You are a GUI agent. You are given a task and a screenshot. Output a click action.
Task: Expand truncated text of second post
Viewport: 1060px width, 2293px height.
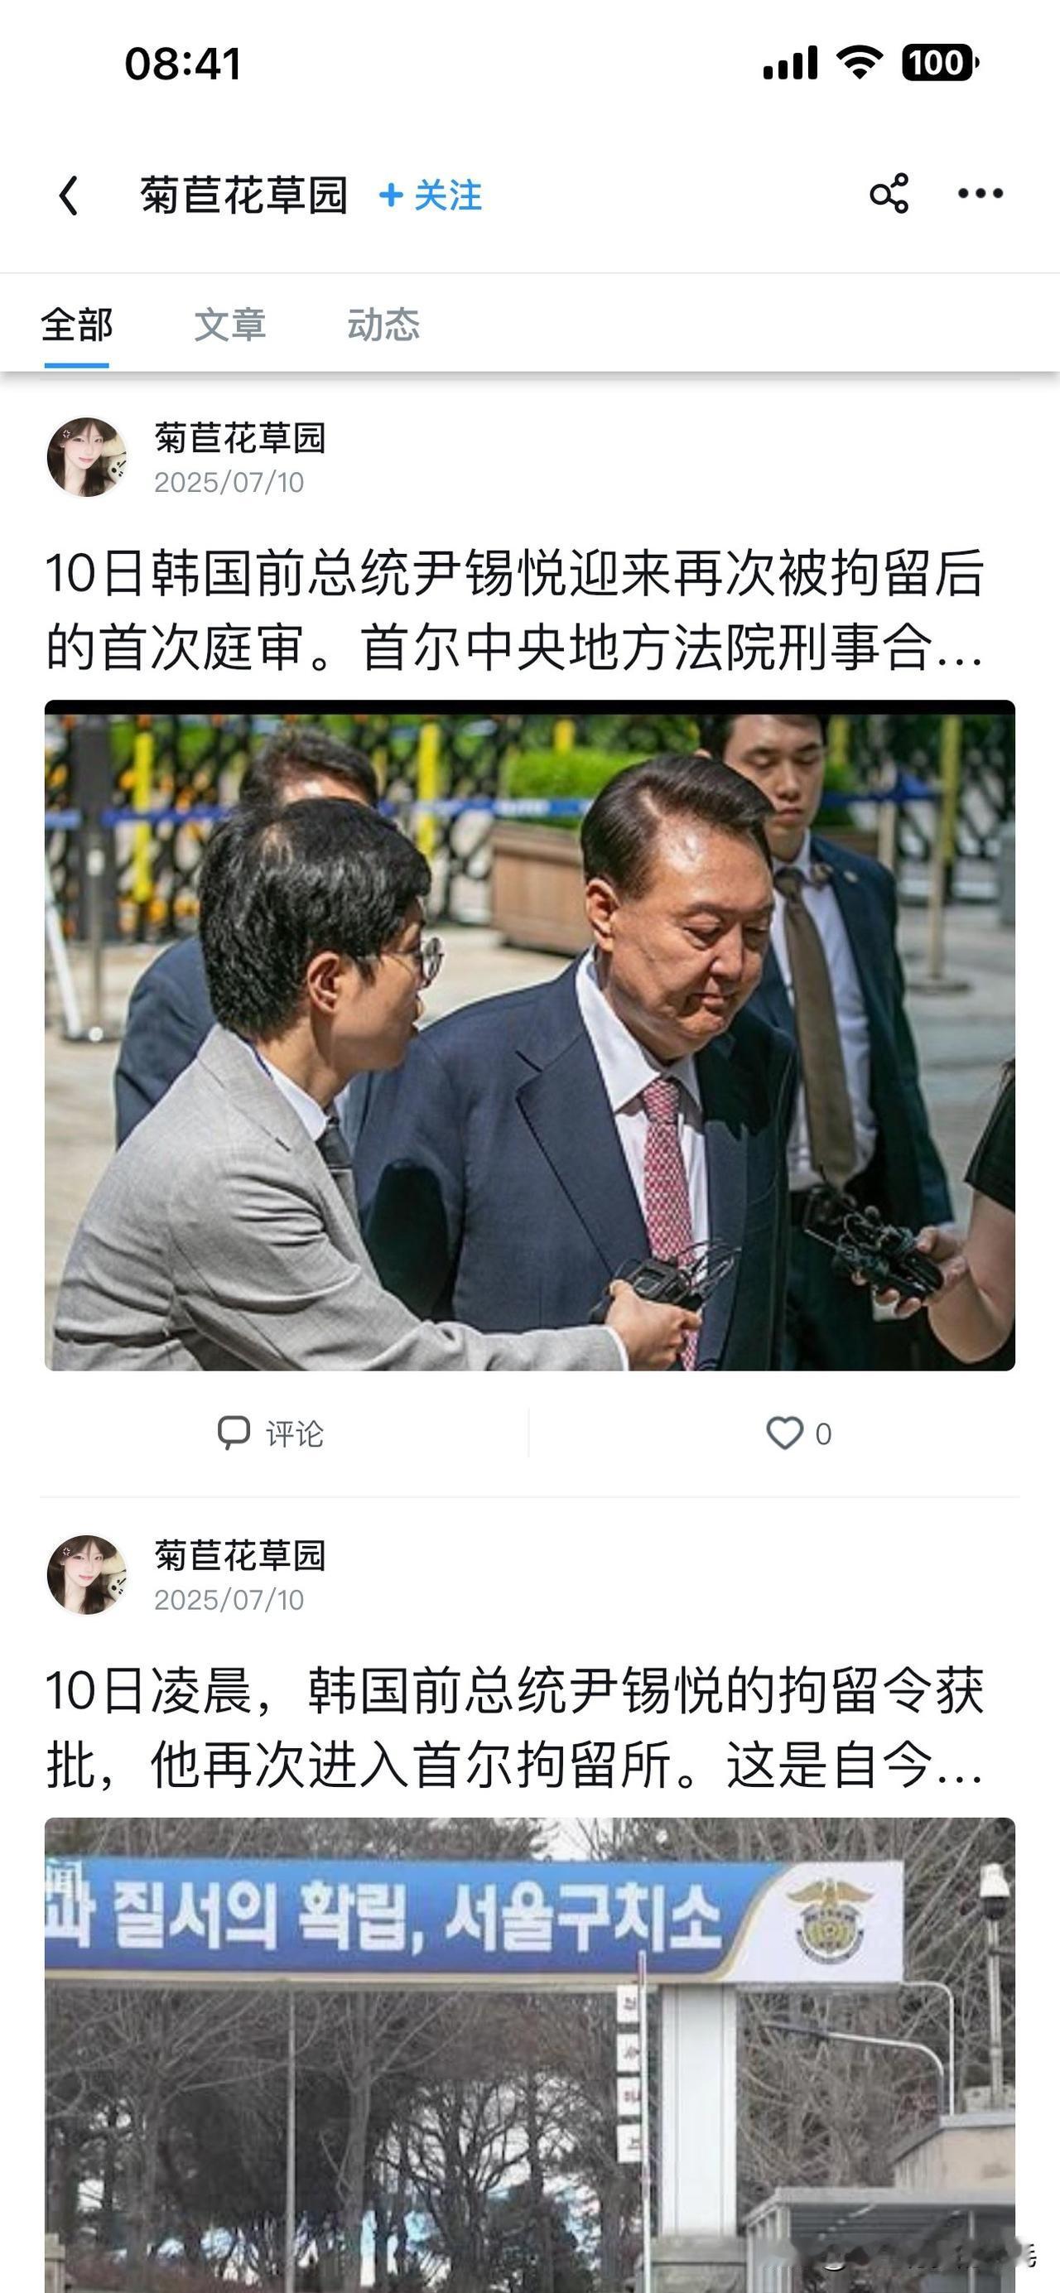514,1727
